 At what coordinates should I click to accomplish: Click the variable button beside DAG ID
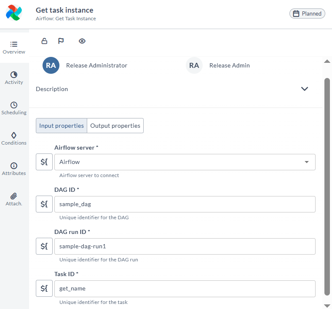tap(44, 204)
